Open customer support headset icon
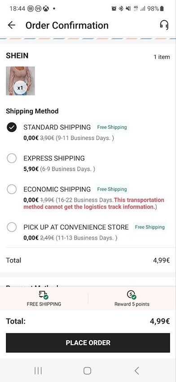Viewport: 176px width, 382px height. (164, 25)
